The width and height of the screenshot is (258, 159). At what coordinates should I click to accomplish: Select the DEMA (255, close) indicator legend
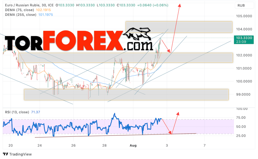click(21, 15)
